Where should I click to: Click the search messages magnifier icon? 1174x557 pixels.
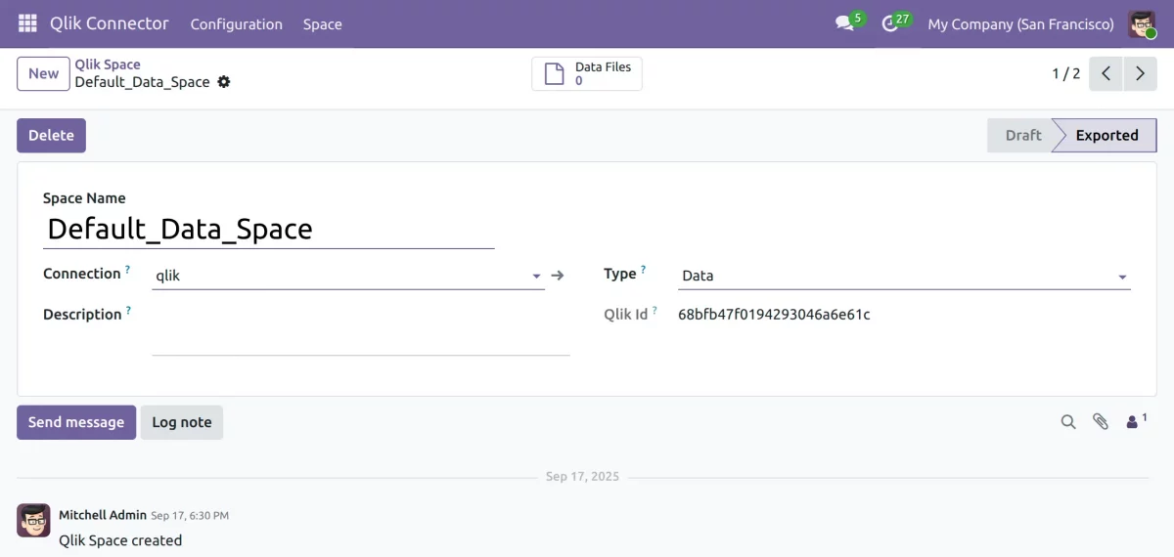click(1068, 422)
